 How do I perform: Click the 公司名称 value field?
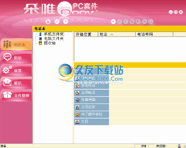pos(147,107)
